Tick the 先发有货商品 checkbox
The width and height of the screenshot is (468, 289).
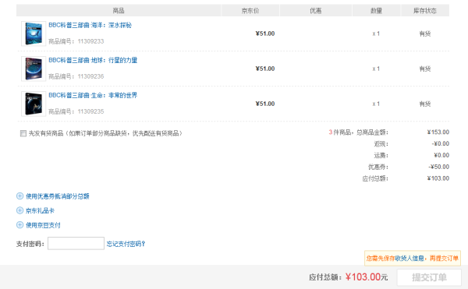pyautogui.click(x=23, y=133)
